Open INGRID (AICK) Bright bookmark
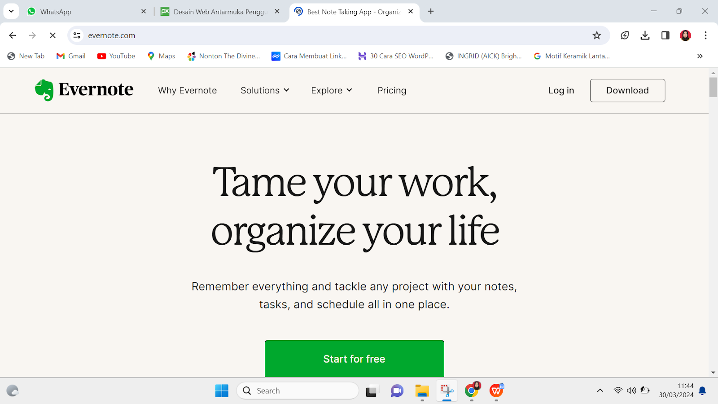718x404 pixels. coord(484,56)
